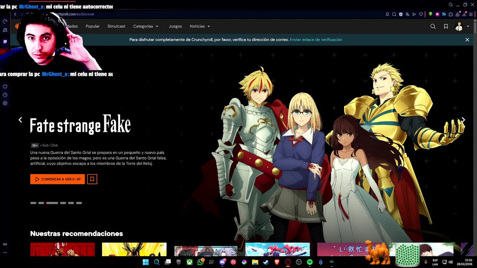Open the browser downloads icon
Viewport: 477px width, 268px height.
(464, 14)
